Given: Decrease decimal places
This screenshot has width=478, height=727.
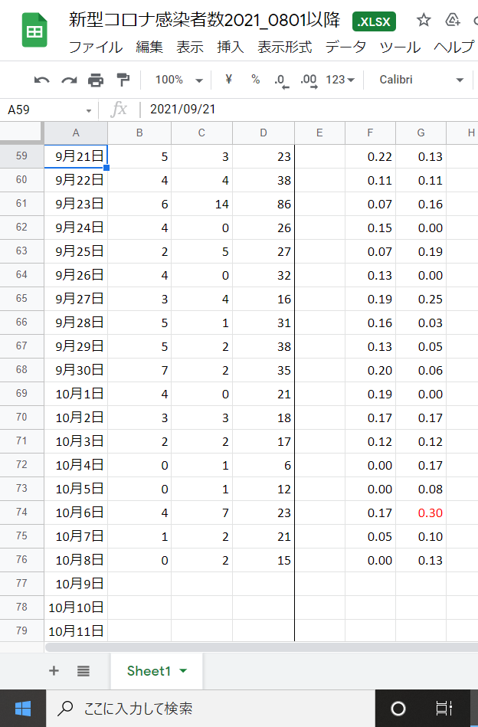Looking at the screenshot, I should pos(281,80).
